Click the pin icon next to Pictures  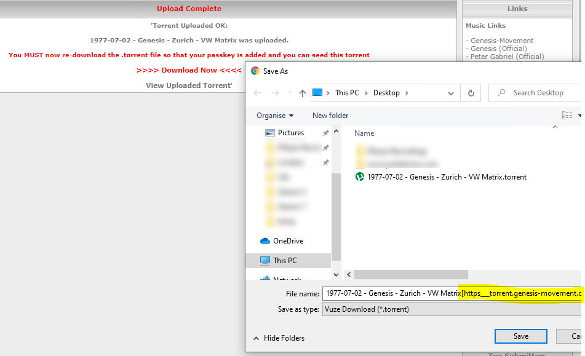(x=325, y=133)
